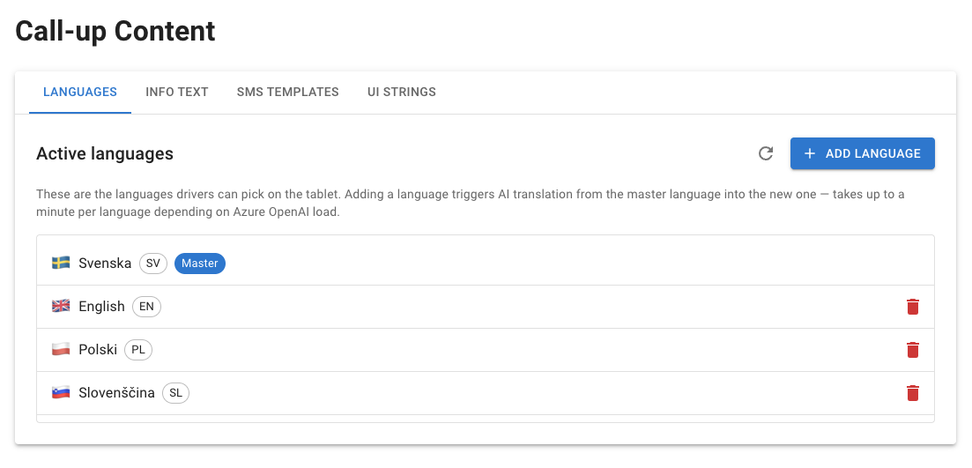
Task: Click the EN language code chip
Action: [146, 306]
